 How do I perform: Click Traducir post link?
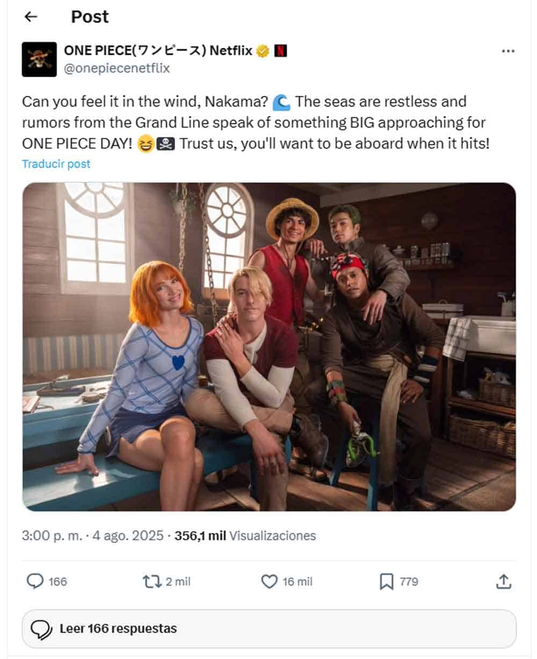tap(56, 164)
